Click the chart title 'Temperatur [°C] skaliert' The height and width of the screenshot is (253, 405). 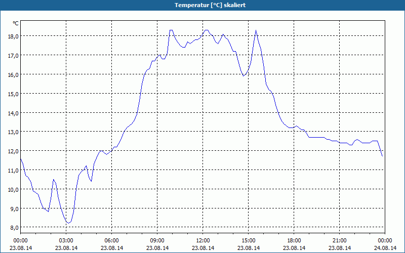click(x=210, y=5)
